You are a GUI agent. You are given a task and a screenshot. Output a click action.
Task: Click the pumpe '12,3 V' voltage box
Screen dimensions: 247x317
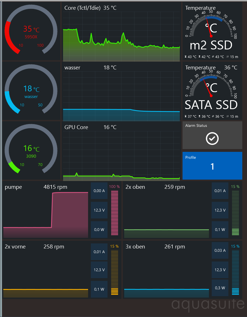pyautogui.click(x=99, y=210)
